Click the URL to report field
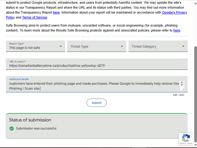This screenshot has height=148, width=197. [96, 64]
